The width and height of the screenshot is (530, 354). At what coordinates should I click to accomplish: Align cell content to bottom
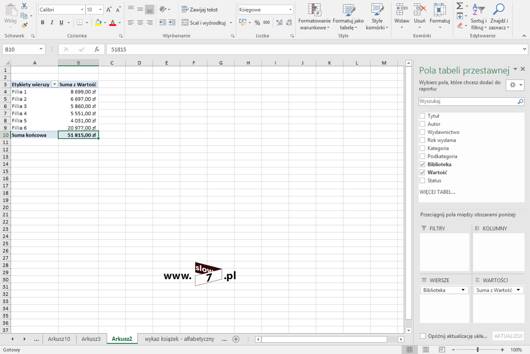point(149,9)
